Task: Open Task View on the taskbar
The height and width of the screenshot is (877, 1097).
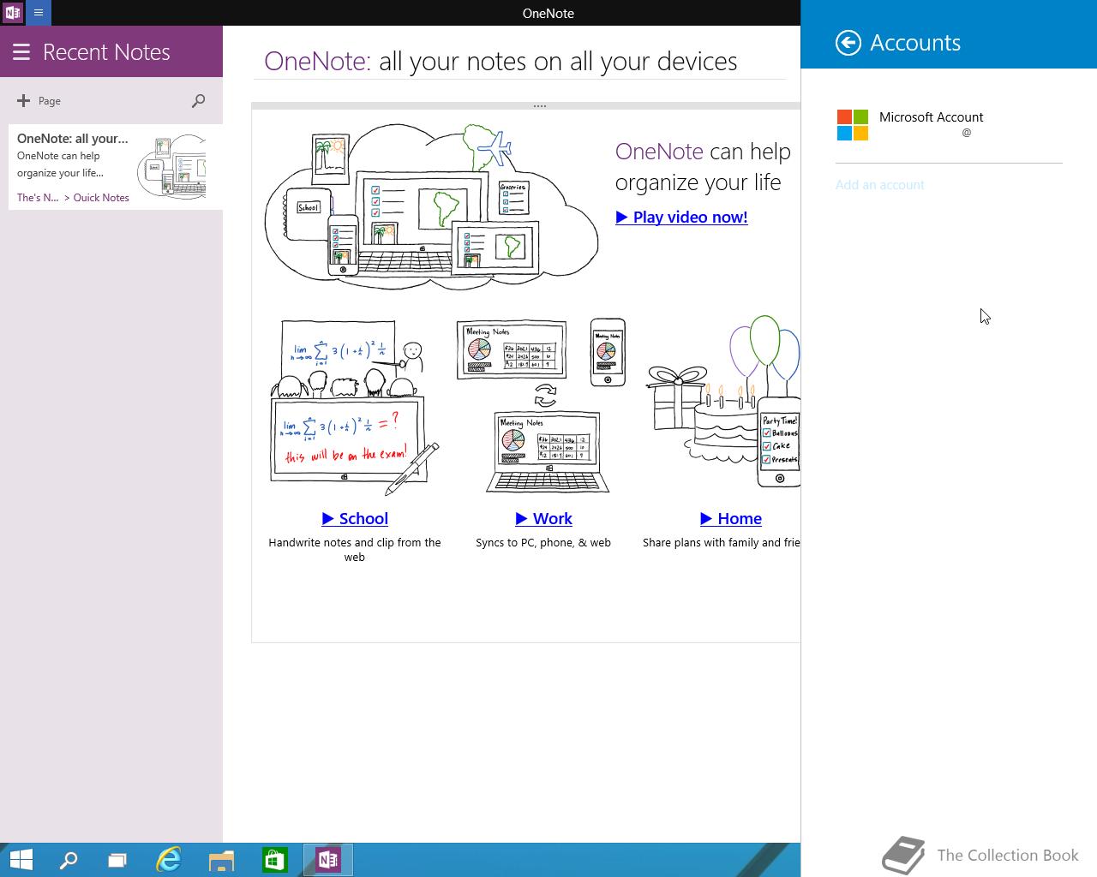Action: [117, 860]
